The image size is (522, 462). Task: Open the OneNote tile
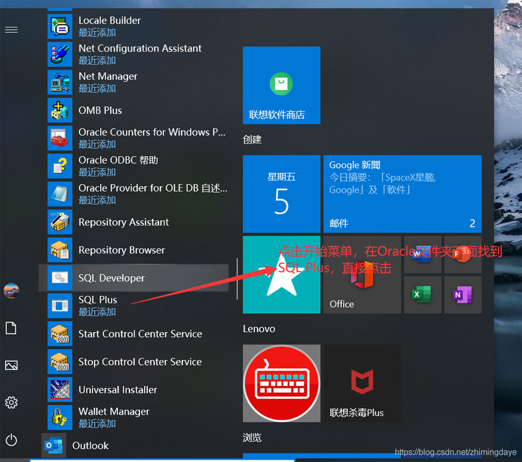coord(462,294)
